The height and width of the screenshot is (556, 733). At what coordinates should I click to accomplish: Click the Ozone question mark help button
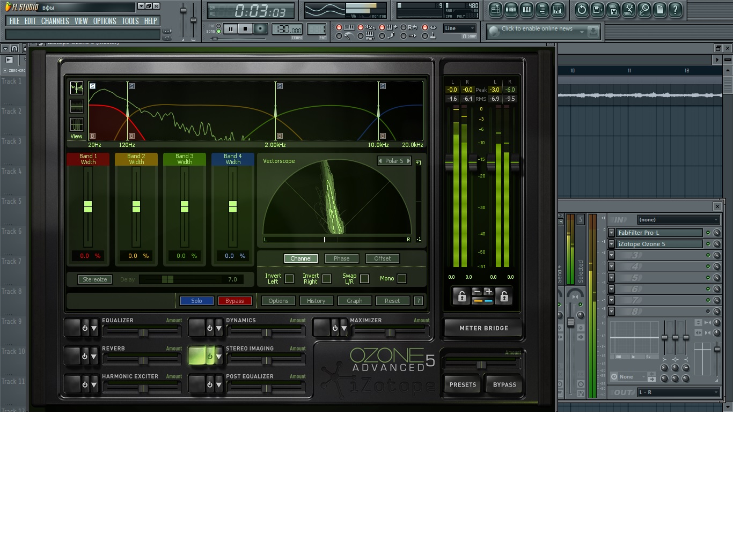(x=419, y=301)
